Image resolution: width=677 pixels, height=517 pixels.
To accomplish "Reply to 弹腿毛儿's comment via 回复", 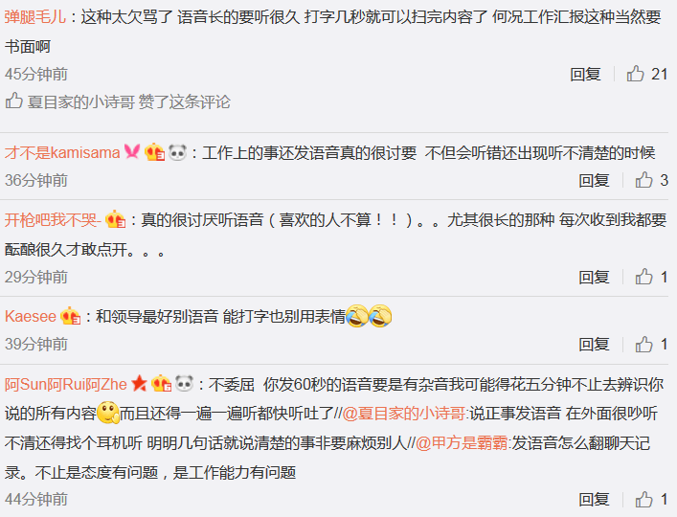I will pos(585,75).
